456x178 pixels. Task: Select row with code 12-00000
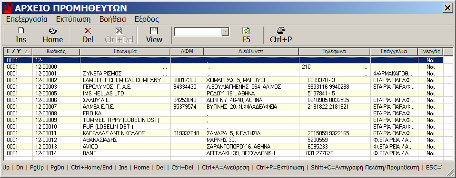pyautogui.click(x=223, y=66)
